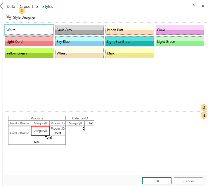Screen dimensions: 208x187
Task: Select the Styles tab
Action: pyautogui.click(x=48, y=6)
